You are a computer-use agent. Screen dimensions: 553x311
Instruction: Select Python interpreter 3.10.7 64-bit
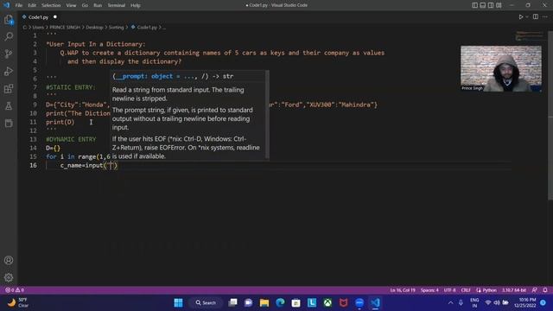[x=514, y=290]
